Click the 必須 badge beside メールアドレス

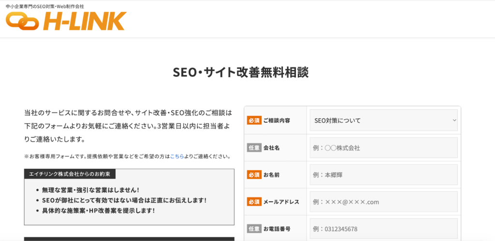254,202
